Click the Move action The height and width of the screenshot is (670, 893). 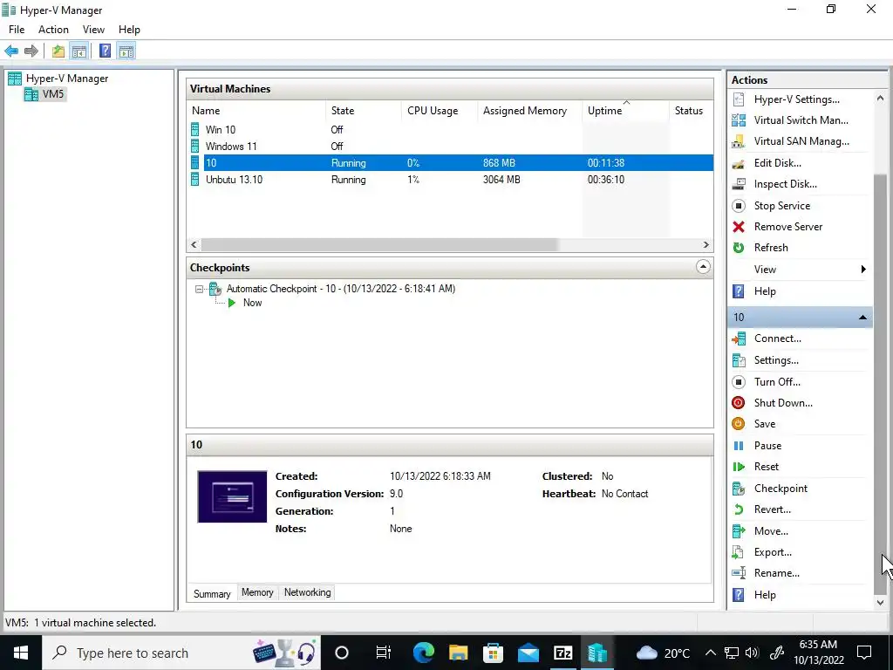pyautogui.click(x=771, y=531)
